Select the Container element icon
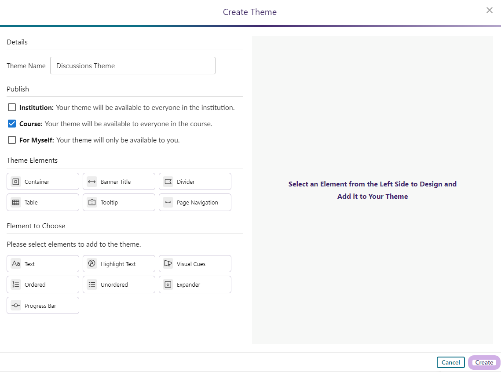Viewport: 501px width, 372px height. [x=16, y=182]
